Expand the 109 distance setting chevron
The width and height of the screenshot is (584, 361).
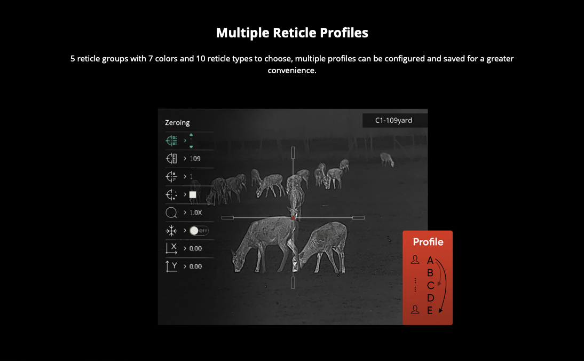point(185,159)
